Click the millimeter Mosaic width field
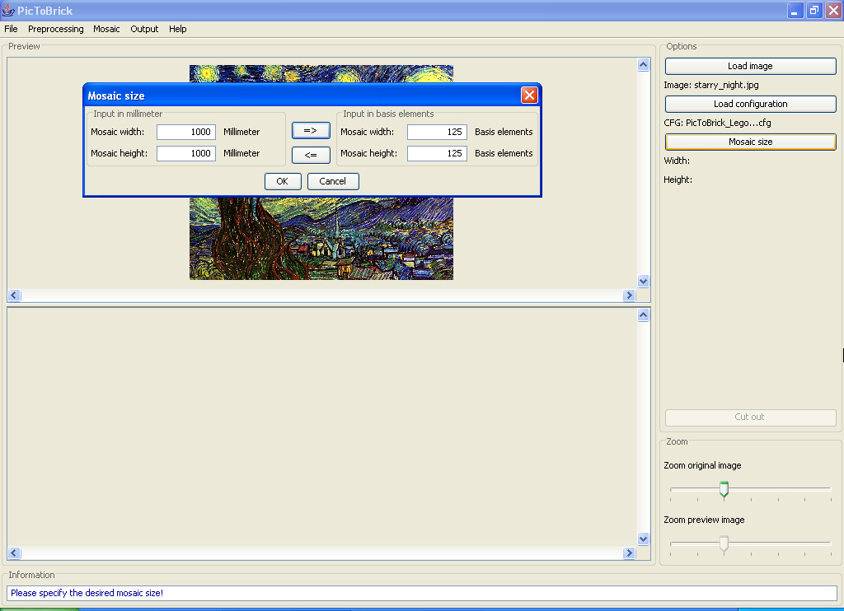The image size is (844, 611). pos(186,132)
